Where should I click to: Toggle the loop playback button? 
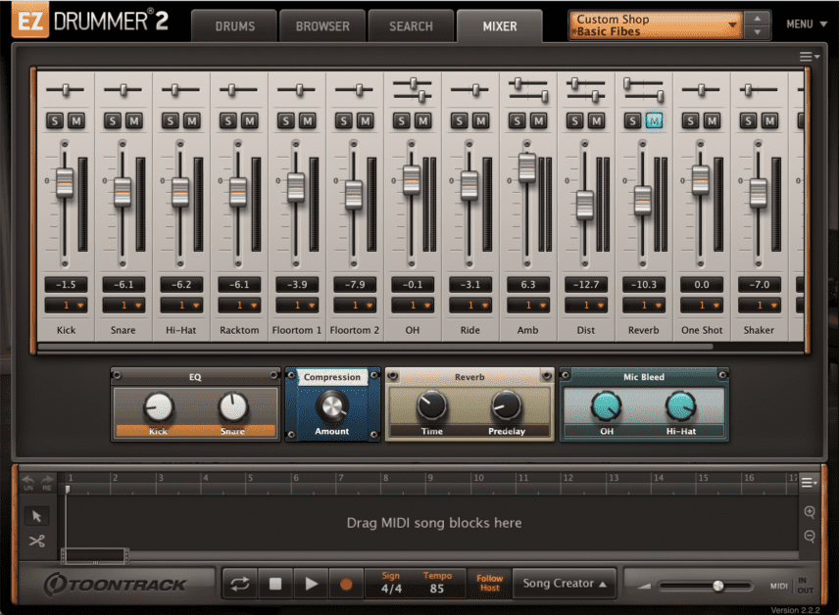(240, 584)
